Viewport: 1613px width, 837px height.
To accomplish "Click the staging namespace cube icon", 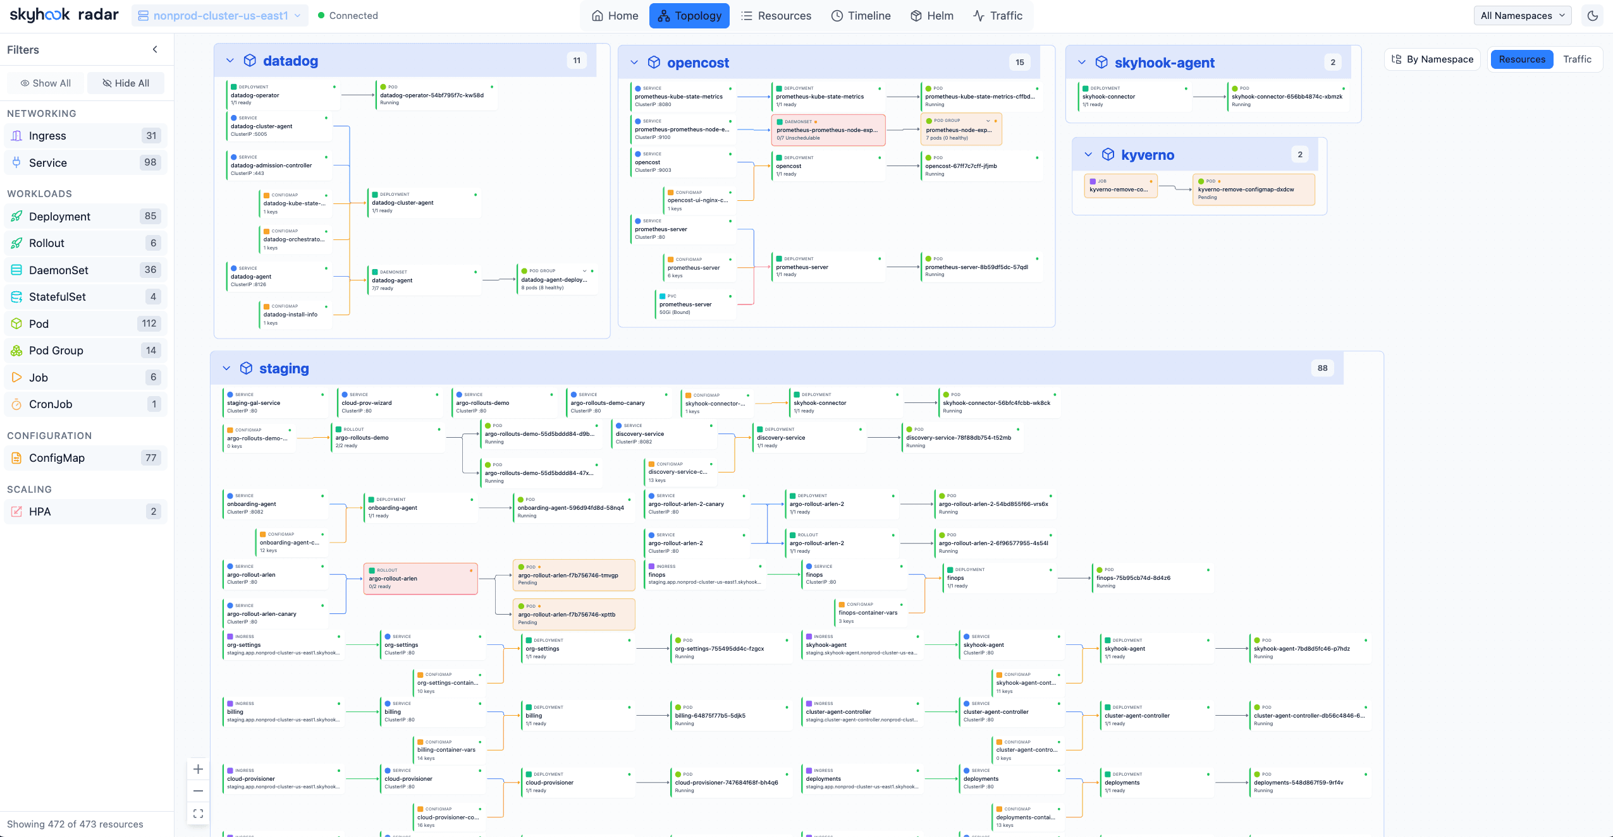I will pos(246,368).
